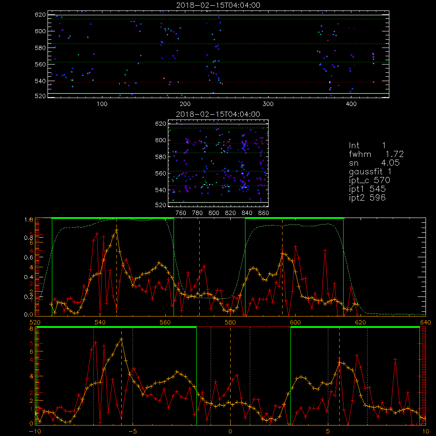This screenshot has height=436, width=436.
Task: Click x-axis label 400 on the top plot
Action: 351,104
